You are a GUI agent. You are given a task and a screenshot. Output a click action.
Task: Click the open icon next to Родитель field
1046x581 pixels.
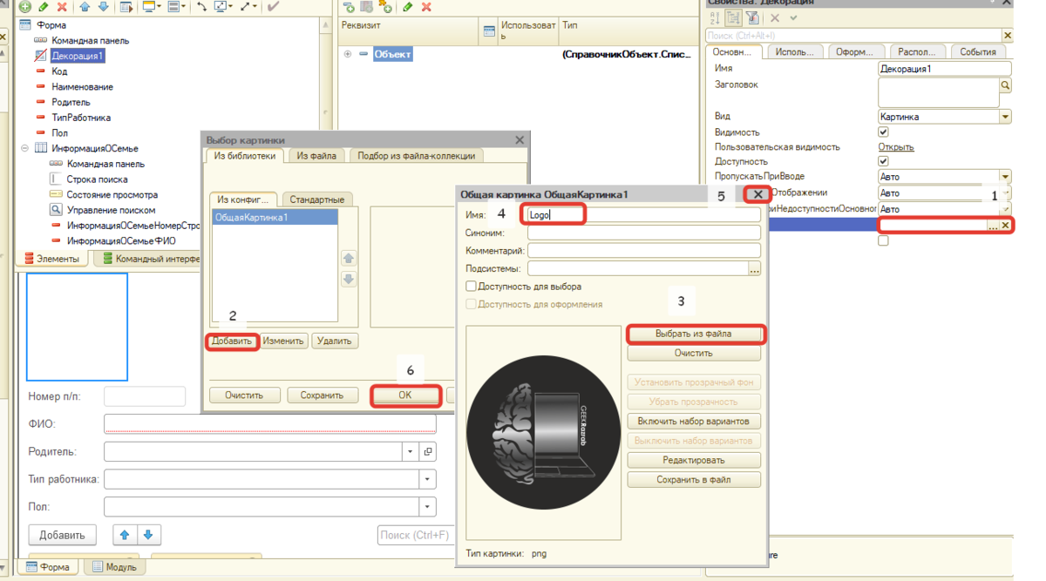(x=428, y=452)
